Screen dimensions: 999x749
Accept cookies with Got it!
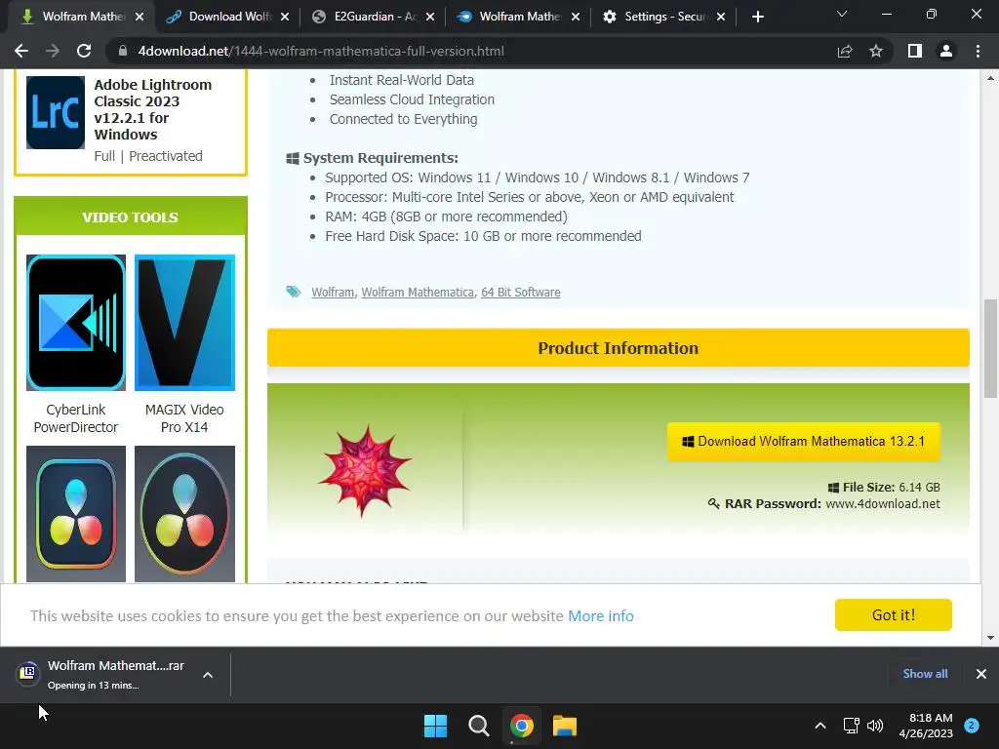tap(894, 615)
